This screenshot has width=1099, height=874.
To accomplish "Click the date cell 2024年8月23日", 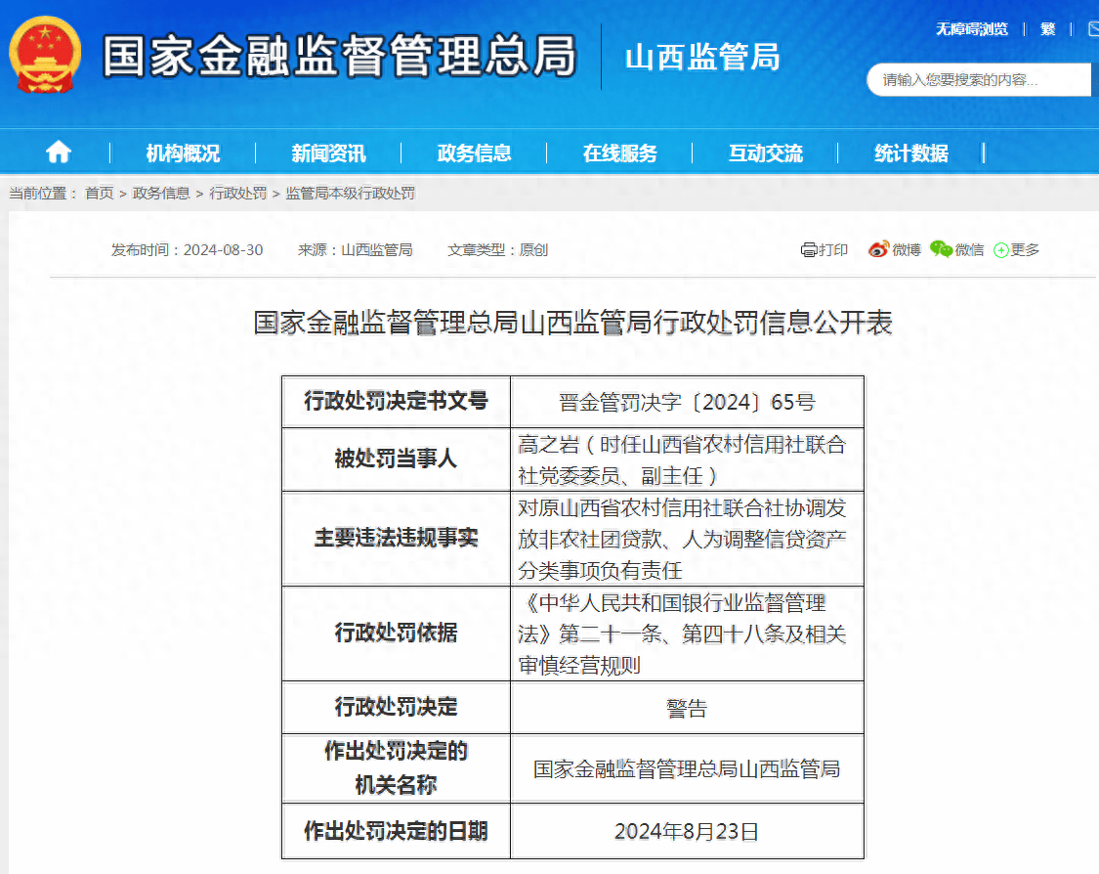I will (x=687, y=832).
